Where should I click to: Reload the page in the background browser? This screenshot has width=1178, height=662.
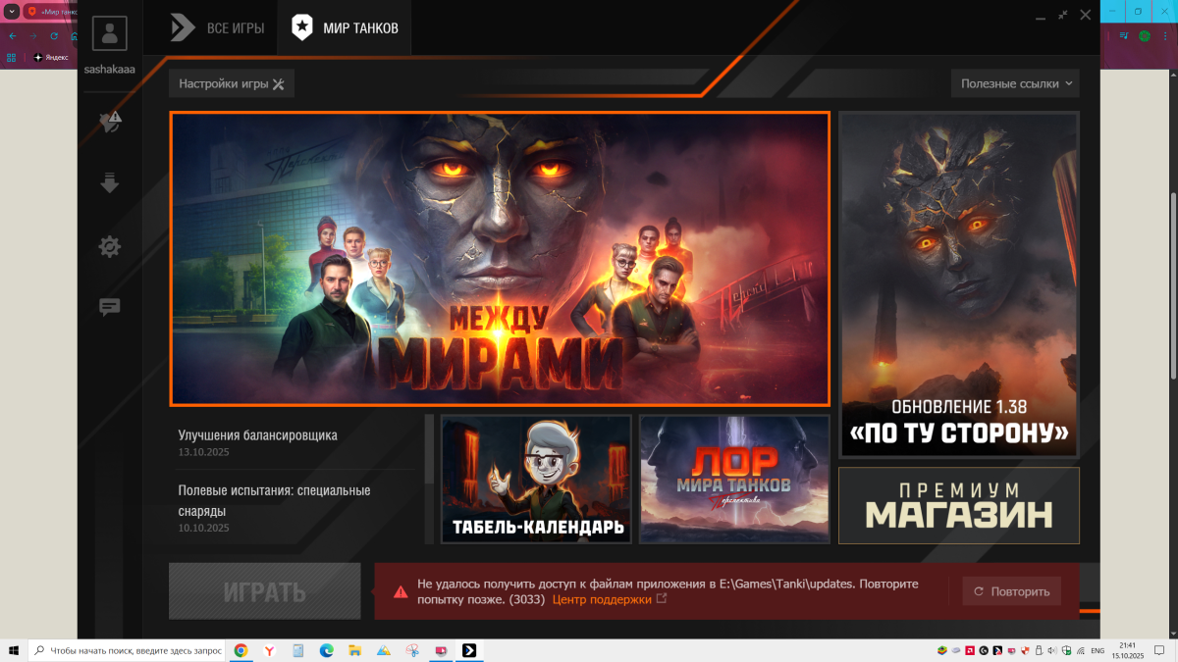coord(53,35)
